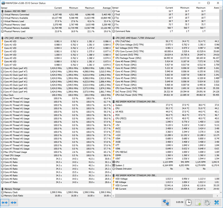Screen dimensions: 223x208
Task: Click the lightning icon beside +12V
Action: click(x=113, y=135)
